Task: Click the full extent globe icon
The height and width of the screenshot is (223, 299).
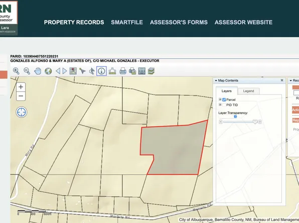Action: click(x=48, y=71)
